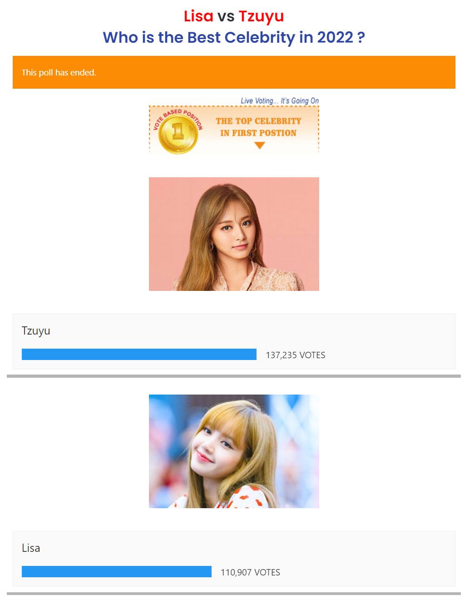Click the gray divider below Tzuyu's result

[x=234, y=376]
